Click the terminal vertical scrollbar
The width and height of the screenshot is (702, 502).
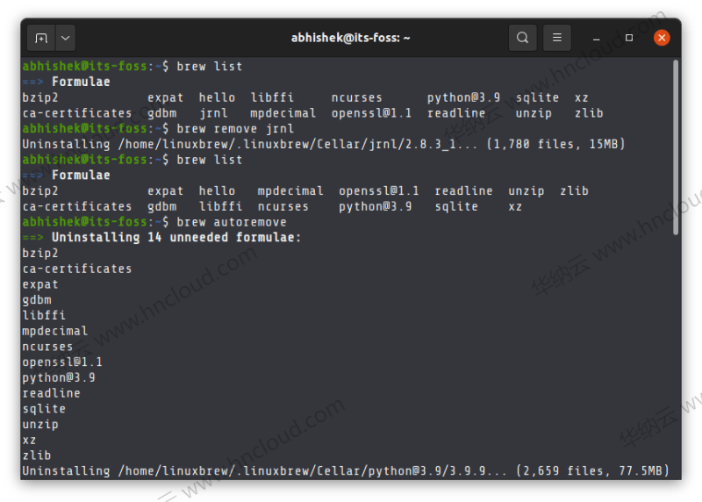(676, 147)
